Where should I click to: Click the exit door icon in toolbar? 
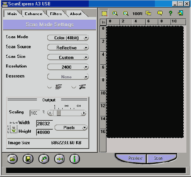181,13
